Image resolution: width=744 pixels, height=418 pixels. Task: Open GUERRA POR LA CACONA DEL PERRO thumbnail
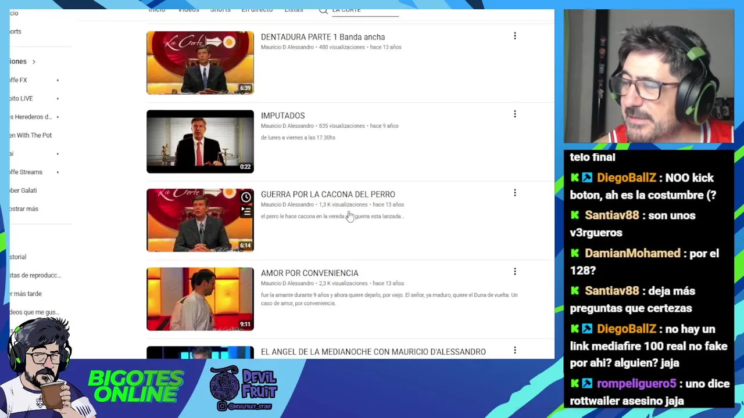[x=200, y=220]
